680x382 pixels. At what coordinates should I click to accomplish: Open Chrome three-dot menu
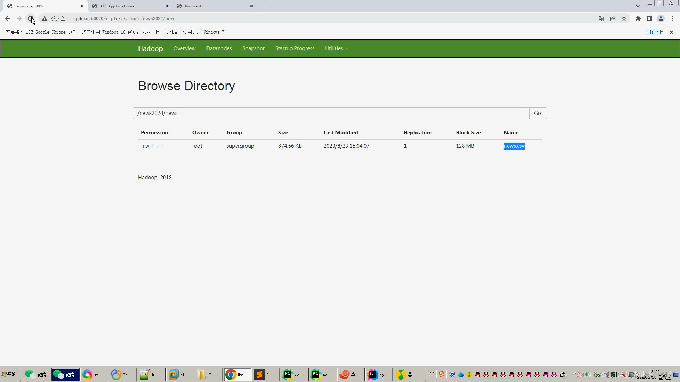(x=672, y=18)
